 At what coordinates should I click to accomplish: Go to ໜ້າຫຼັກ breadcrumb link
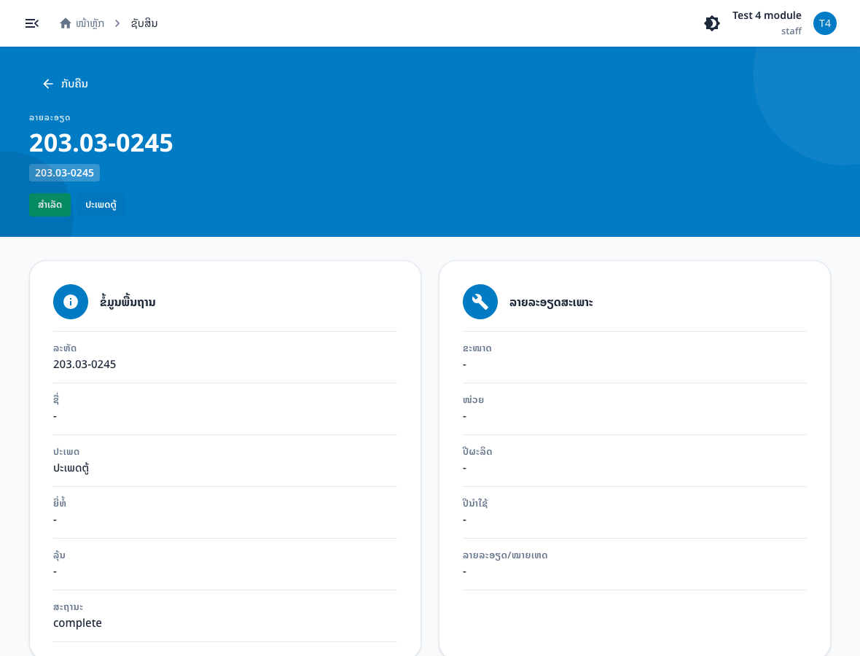(x=90, y=23)
